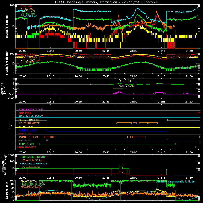Click the yellow flare interval bar under NaN/NaN
The height and width of the screenshot is (203, 203).
(x=118, y=89)
